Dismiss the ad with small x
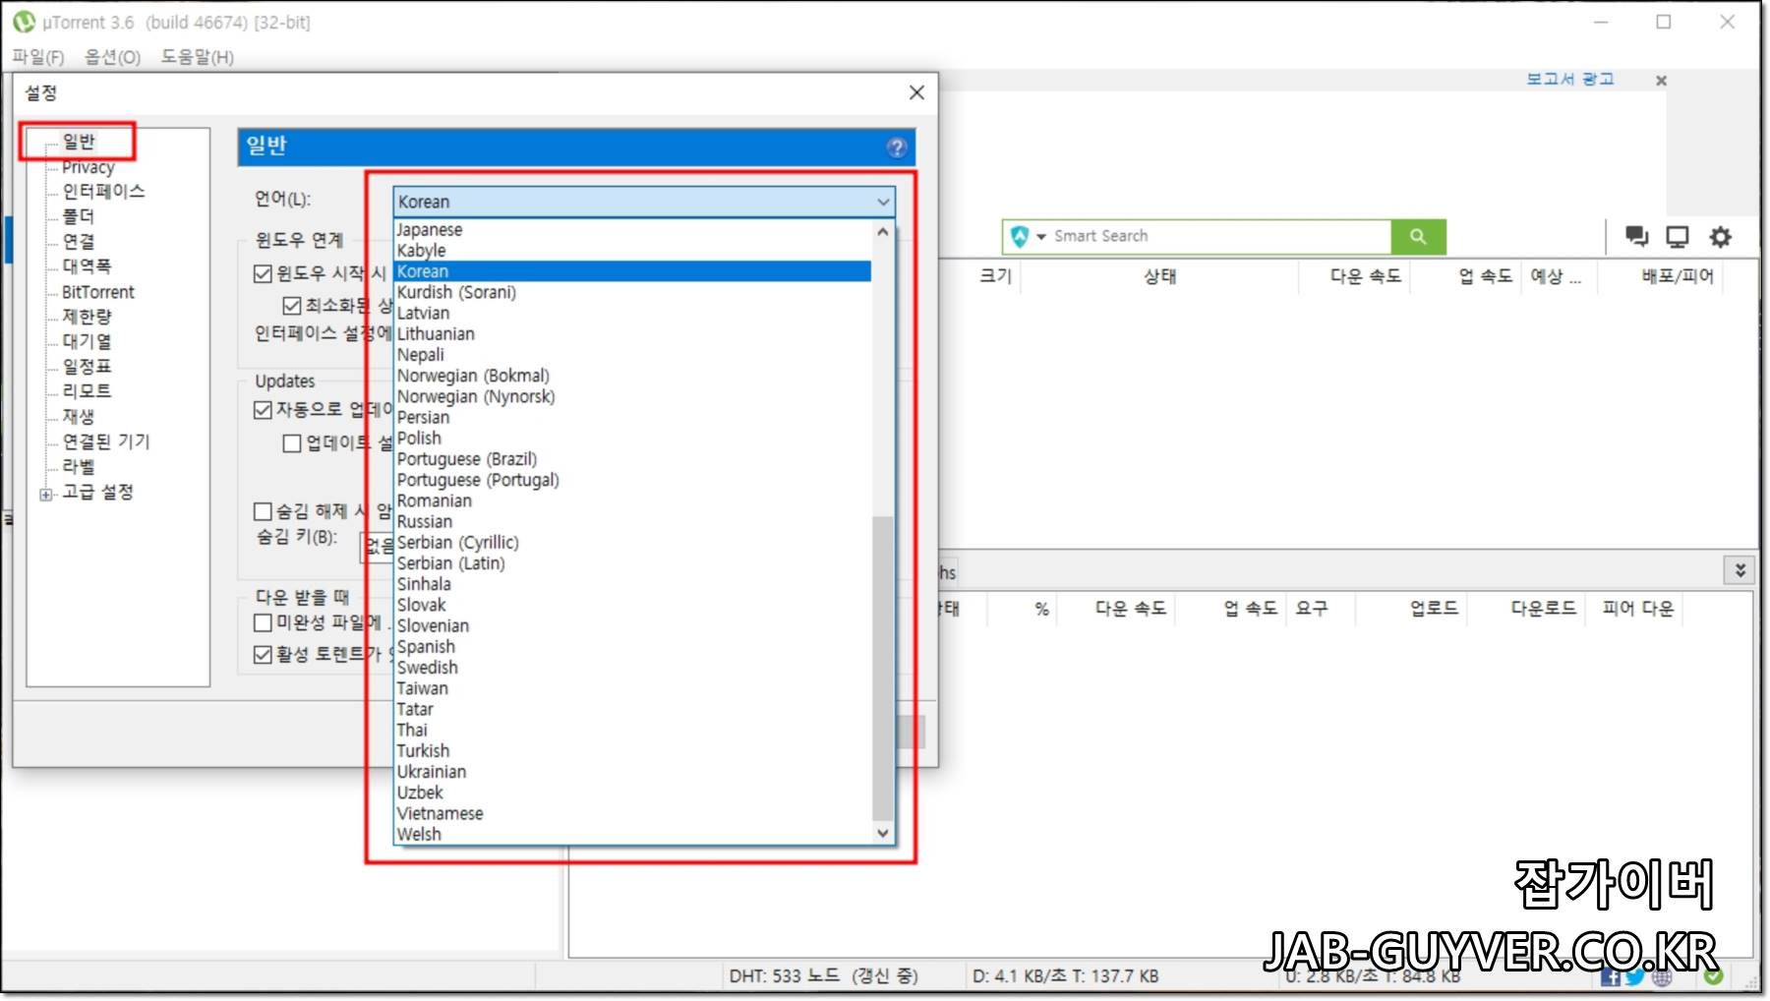The width and height of the screenshot is (1770, 1001). (1661, 81)
